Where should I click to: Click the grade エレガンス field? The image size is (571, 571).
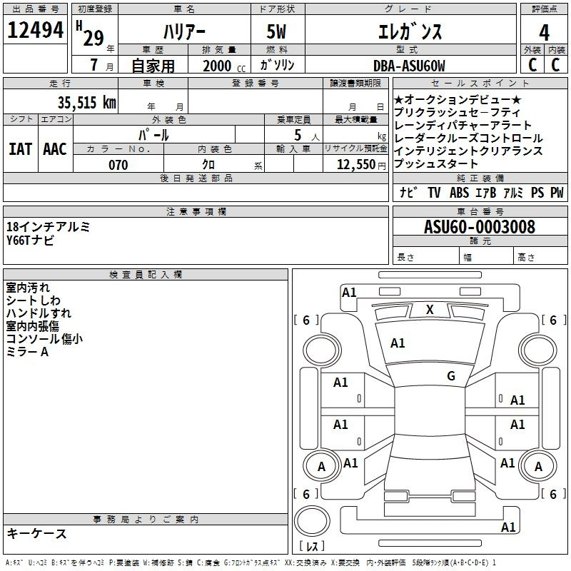pos(409,31)
